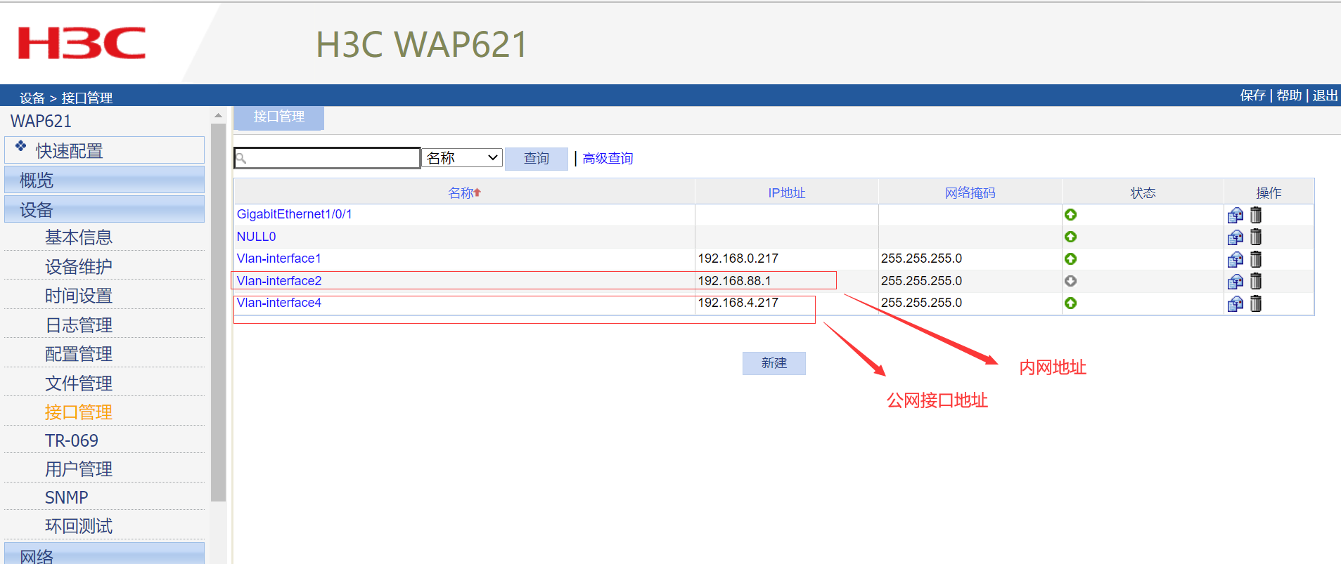Delete Vlan-interface2 with trash icon

point(1256,282)
